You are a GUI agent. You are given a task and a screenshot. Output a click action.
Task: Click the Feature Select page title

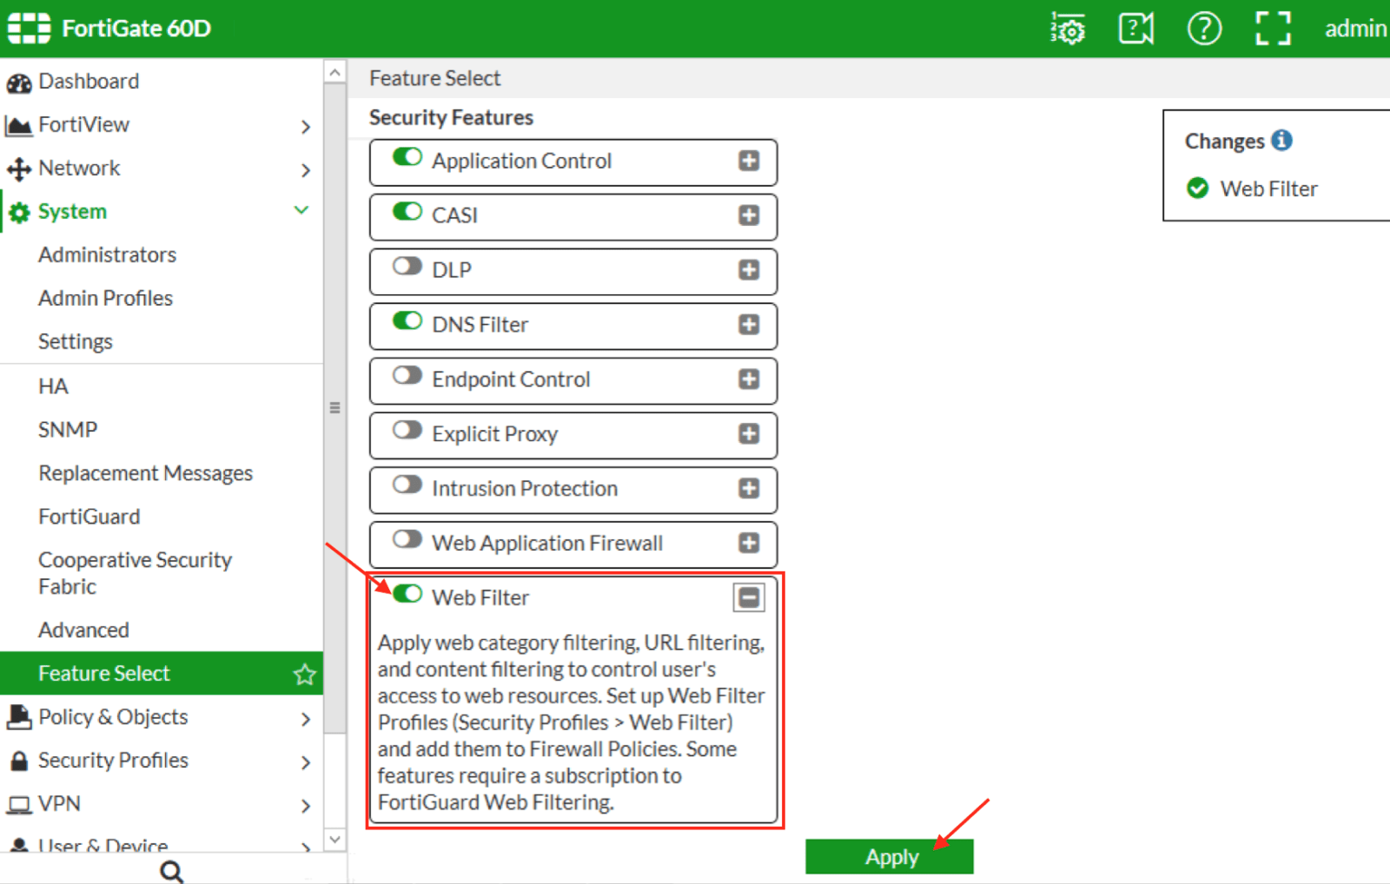click(x=434, y=78)
